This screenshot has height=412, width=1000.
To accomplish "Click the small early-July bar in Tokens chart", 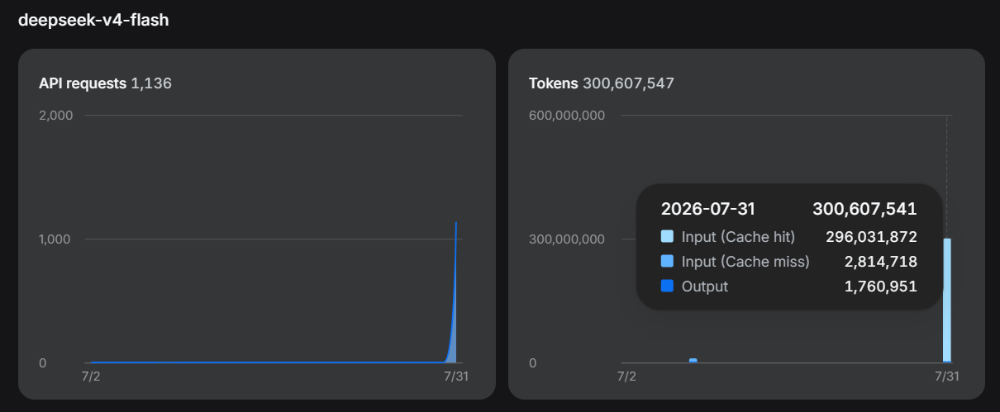I will [693, 360].
